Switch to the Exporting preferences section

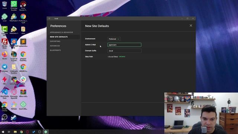(x=55, y=41)
